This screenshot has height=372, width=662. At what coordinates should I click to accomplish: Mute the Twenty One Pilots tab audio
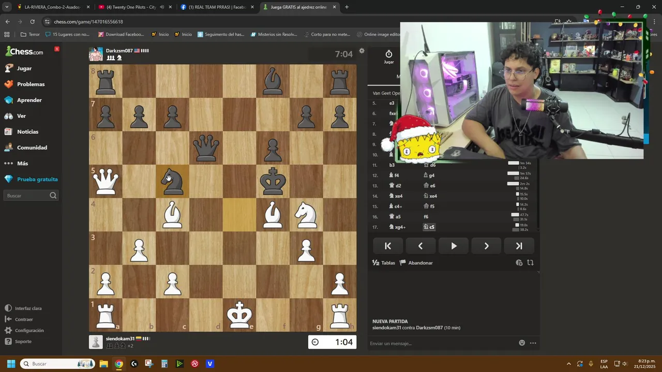pyautogui.click(x=162, y=7)
